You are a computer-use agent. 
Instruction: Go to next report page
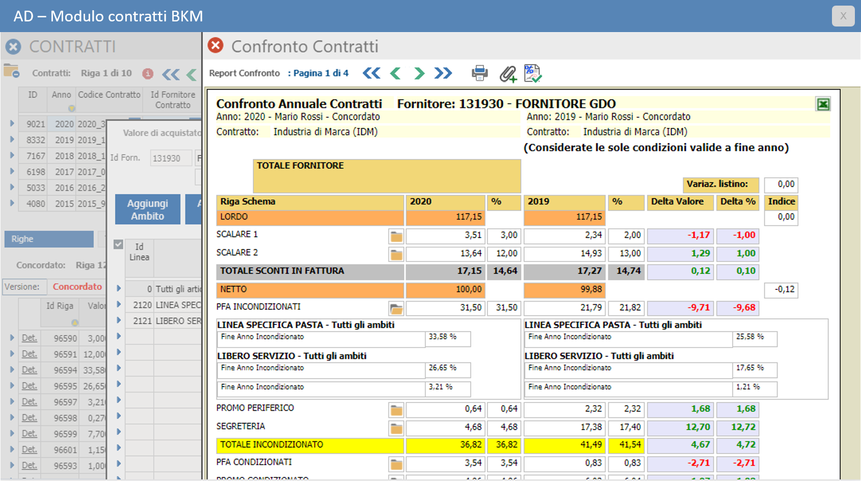419,73
